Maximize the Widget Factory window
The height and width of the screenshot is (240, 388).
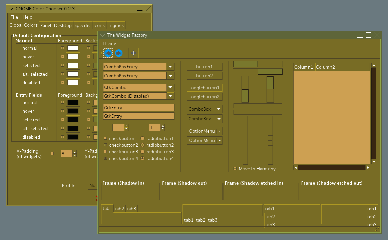pos(369,35)
